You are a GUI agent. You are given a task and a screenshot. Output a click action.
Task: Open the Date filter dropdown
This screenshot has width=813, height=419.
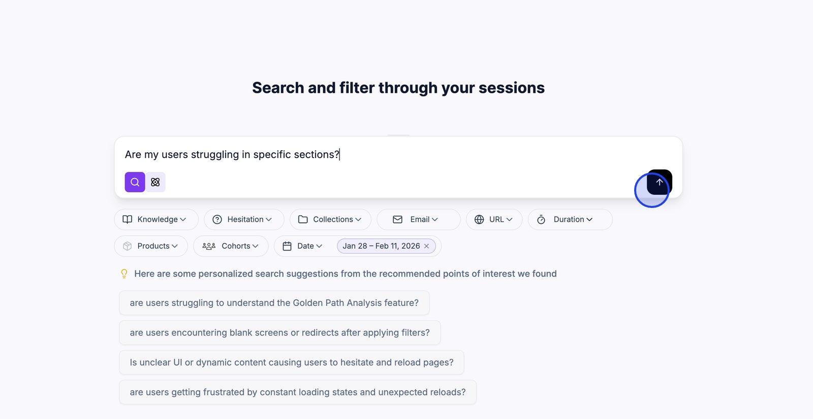(319, 246)
